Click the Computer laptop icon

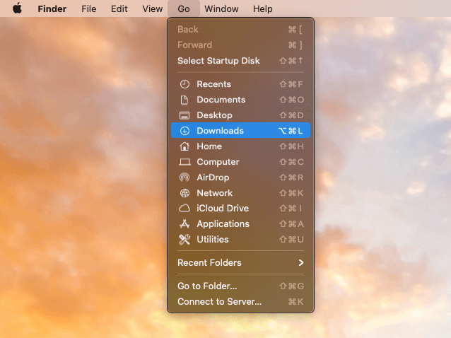pos(184,162)
